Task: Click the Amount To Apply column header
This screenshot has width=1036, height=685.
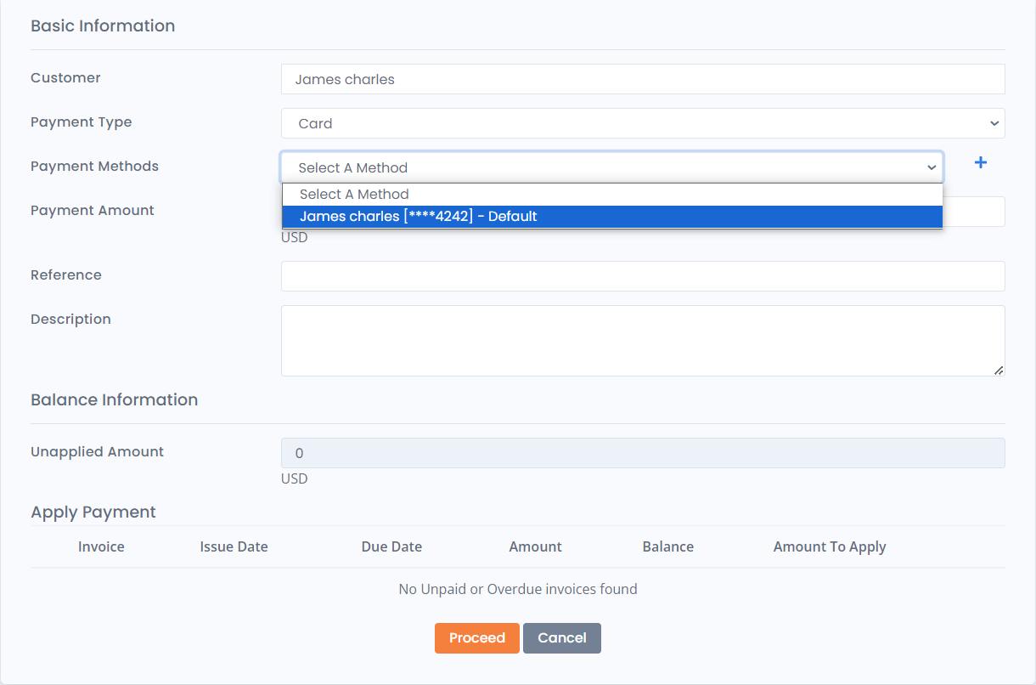Action: [830, 546]
